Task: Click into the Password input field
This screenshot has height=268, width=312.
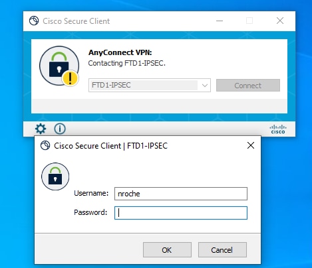Action: pos(181,213)
